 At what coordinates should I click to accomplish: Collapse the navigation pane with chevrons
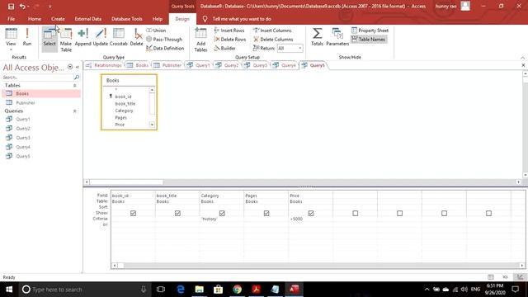(x=78, y=67)
